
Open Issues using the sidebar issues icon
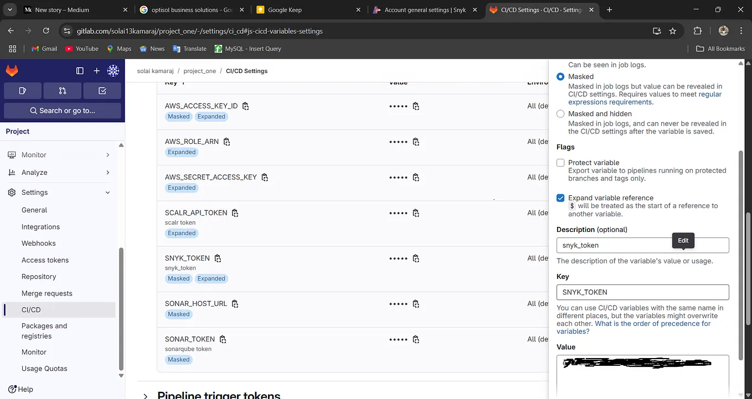click(x=22, y=90)
